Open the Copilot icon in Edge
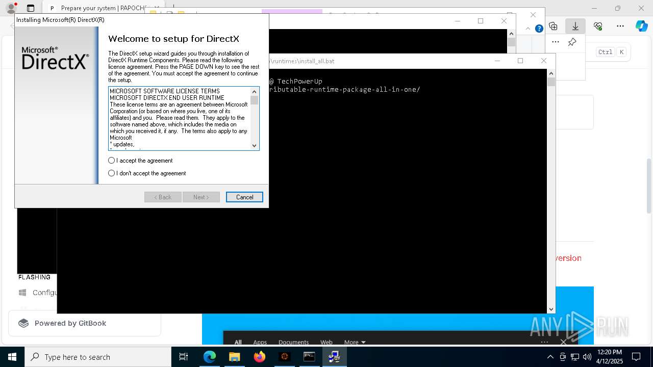The width and height of the screenshot is (653, 367). click(641, 26)
